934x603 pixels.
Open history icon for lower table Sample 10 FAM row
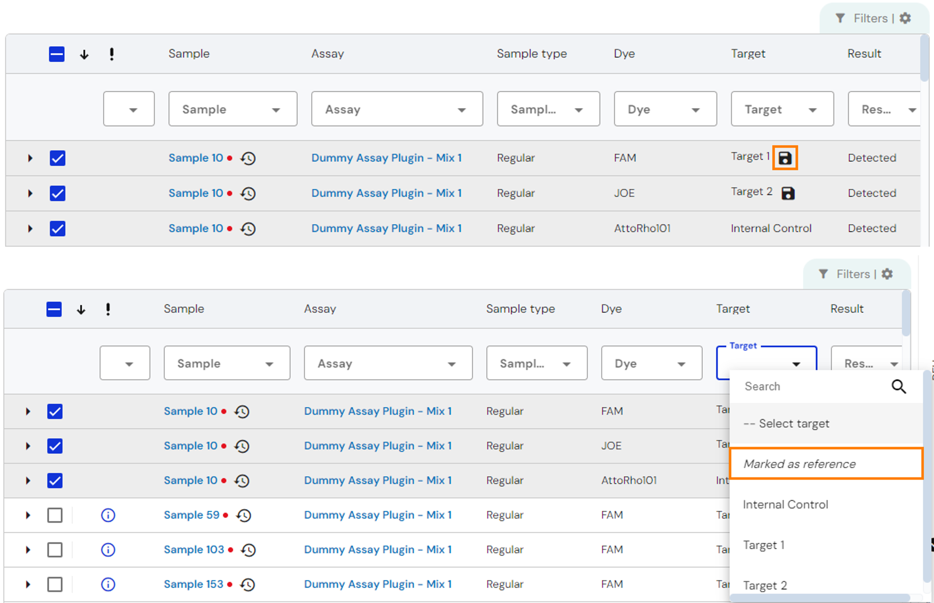click(x=242, y=412)
